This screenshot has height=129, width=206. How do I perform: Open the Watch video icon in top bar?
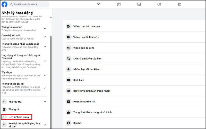coord(119,4)
